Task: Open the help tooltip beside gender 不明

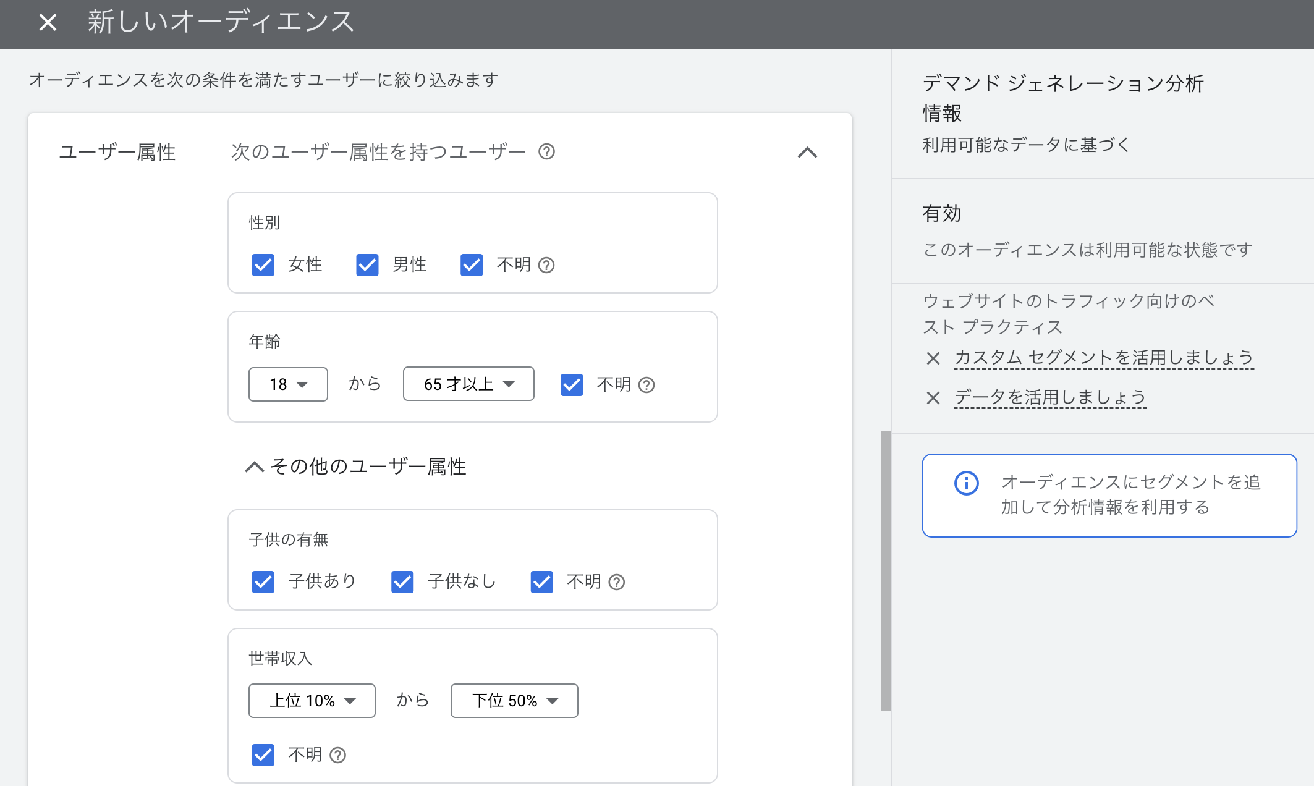Action: pos(546,265)
